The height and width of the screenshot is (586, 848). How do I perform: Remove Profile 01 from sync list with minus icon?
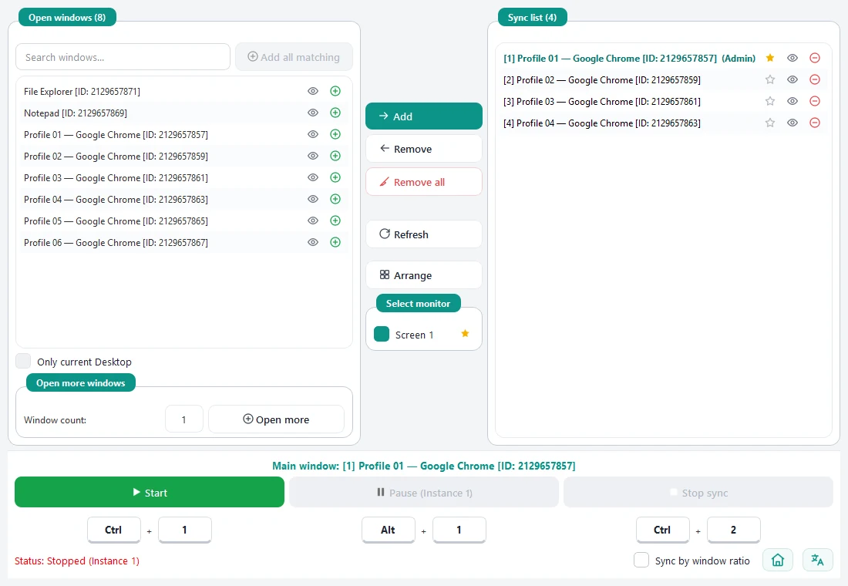coord(815,58)
